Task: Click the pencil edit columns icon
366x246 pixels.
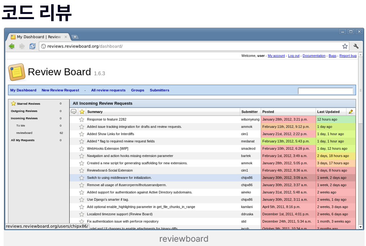Action: 350,112
